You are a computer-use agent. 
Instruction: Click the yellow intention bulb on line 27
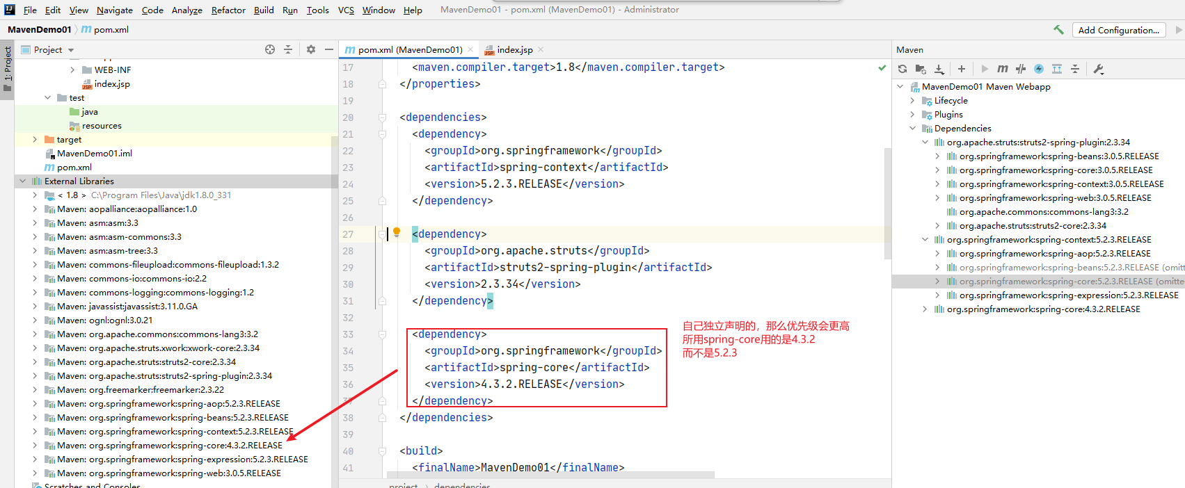click(397, 232)
